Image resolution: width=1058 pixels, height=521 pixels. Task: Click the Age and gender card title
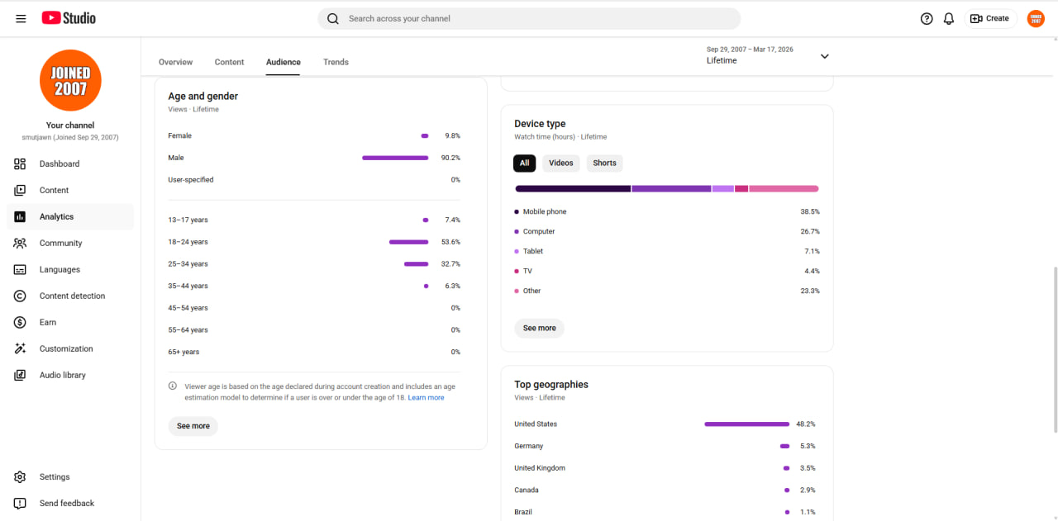point(203,96)
